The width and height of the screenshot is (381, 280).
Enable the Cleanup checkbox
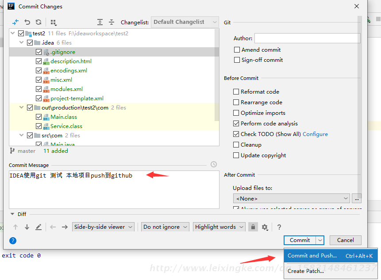(x=236, y=145)
